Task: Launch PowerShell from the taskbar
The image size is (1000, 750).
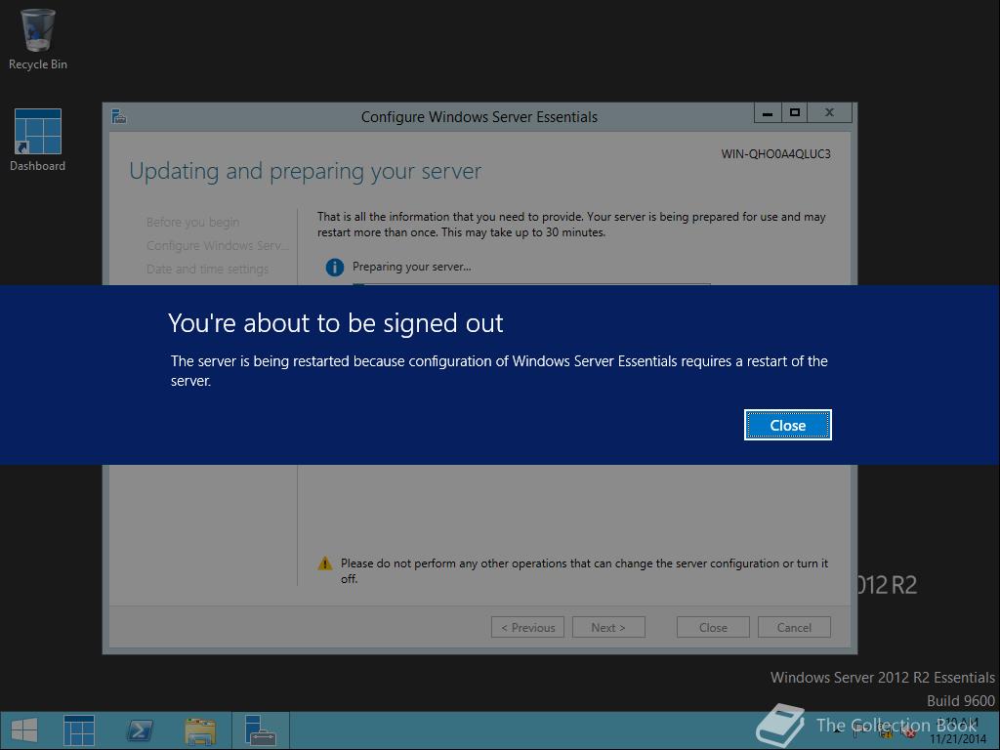Action: [140, 730]
